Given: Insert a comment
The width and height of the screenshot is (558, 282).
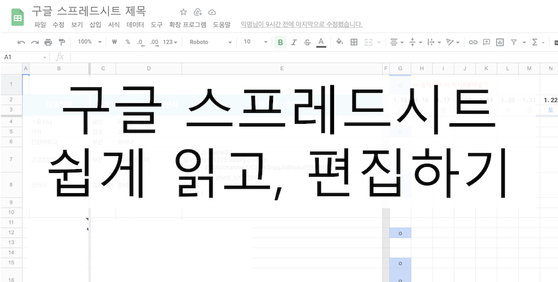Looking at the screenshot, I should pos(486,43).
